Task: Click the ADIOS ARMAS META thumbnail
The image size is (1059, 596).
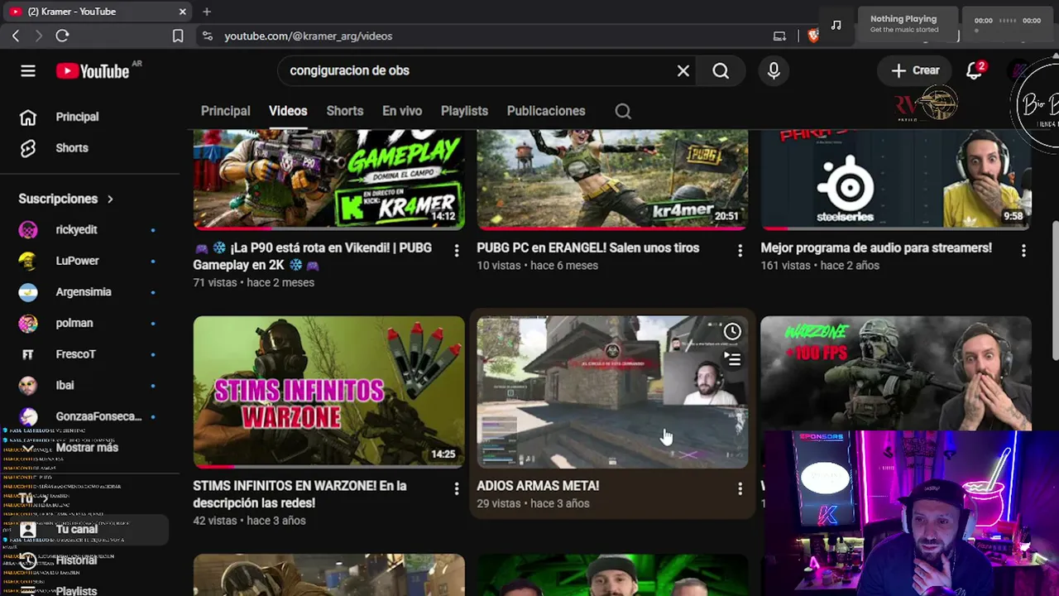Action: pyautogui.click(x=612, y=392)
